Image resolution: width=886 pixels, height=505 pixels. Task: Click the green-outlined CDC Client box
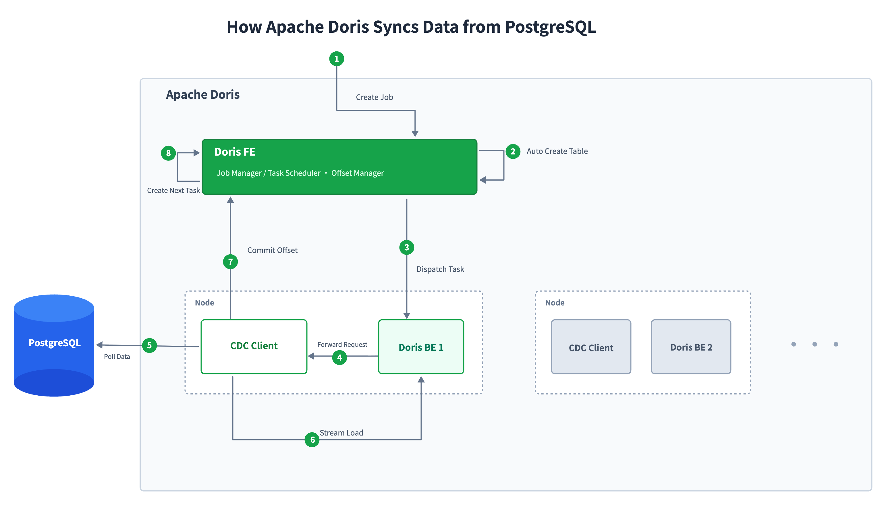[x=254, y=347]
